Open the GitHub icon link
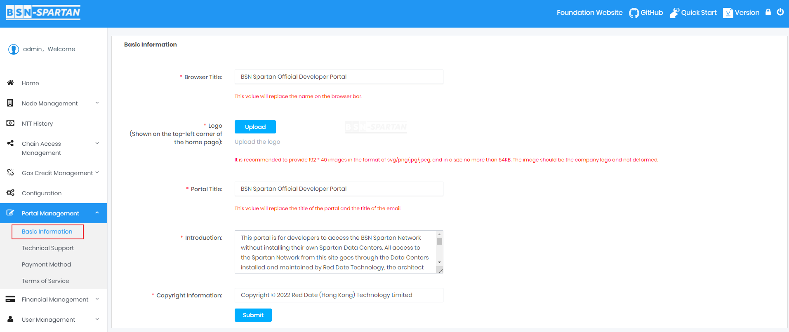The image size is (789, 332). 634,13
